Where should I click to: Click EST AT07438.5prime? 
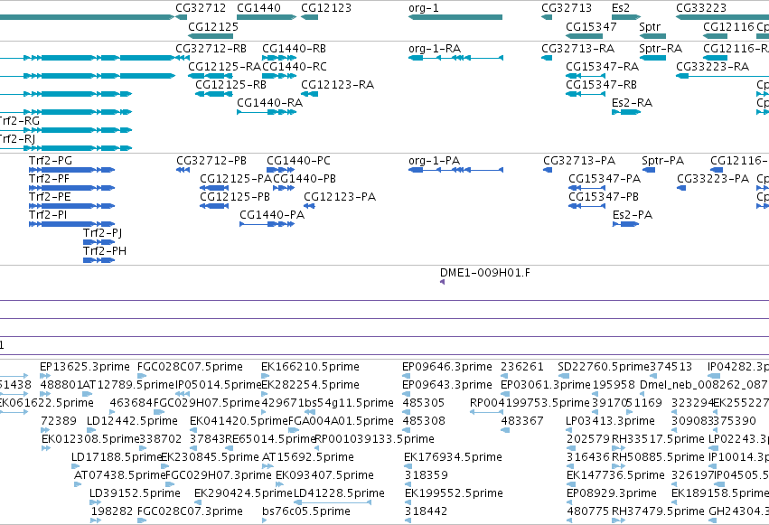[119, 476]
